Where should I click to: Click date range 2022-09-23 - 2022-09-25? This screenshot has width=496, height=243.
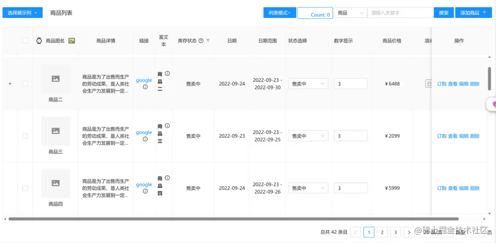coord(268,136)
